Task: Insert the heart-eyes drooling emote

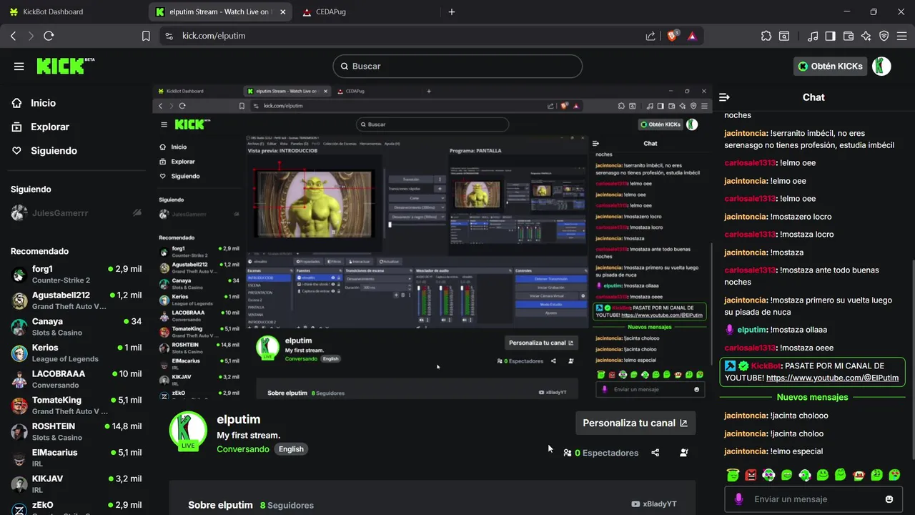Action: point(894,475)
